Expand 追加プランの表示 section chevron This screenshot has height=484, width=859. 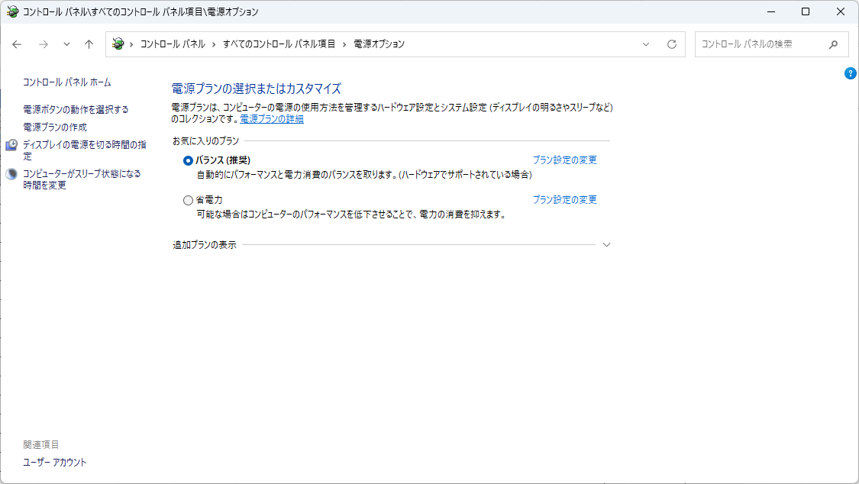[x=606, y=245]
